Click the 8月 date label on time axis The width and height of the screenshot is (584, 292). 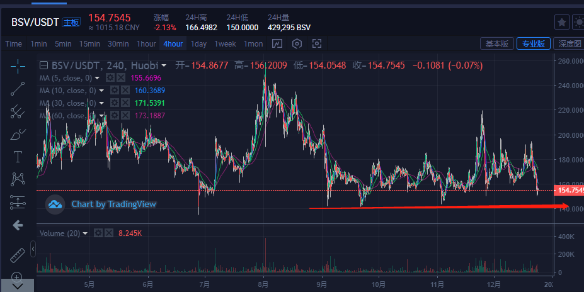pyautogui.click(x=263, y=284)
